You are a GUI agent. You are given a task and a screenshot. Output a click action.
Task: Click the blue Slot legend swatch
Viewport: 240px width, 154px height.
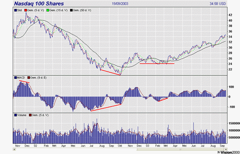click(16, 10)
